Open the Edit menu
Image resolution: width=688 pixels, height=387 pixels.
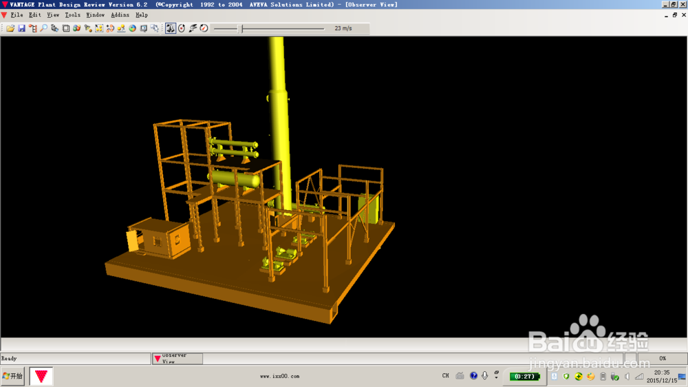[x=34, y=15]
